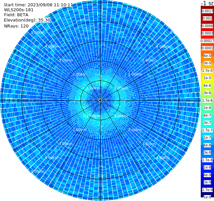Screen dimensions: 214x201
Task: Select the 5.00km range label in lower-left quadrant
Action: [x=38, y=172]
